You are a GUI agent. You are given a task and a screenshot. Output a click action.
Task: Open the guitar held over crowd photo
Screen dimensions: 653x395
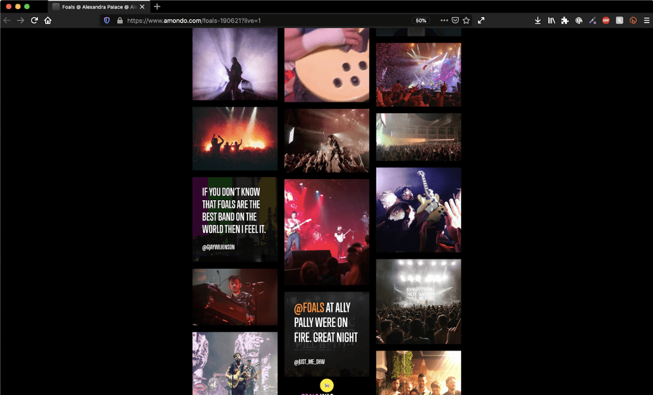click(x=418, y=210)
